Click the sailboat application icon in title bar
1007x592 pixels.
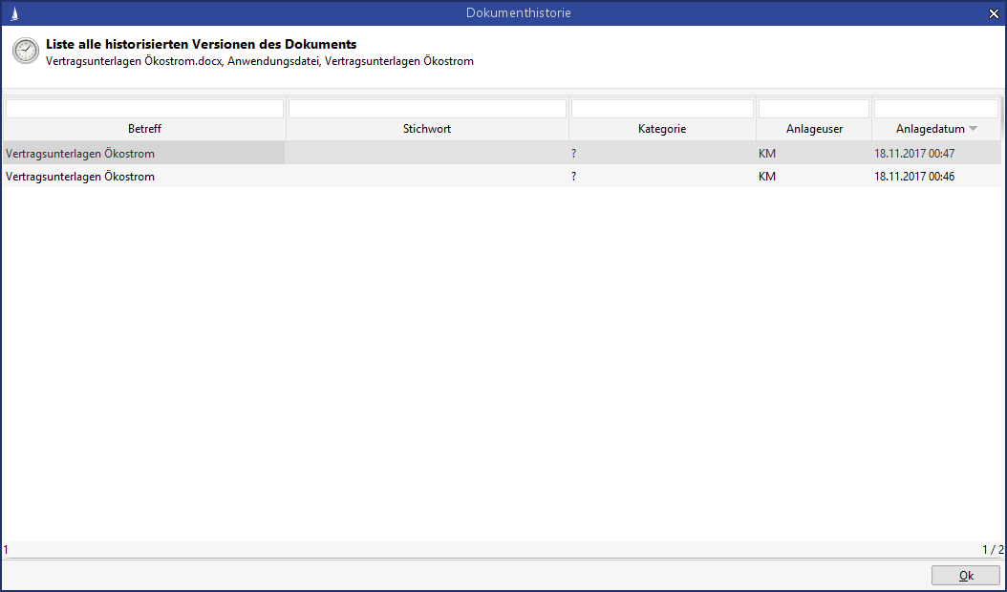click(12, 13)
